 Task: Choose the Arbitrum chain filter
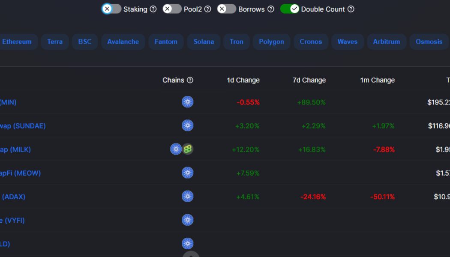tap(387, 42)
